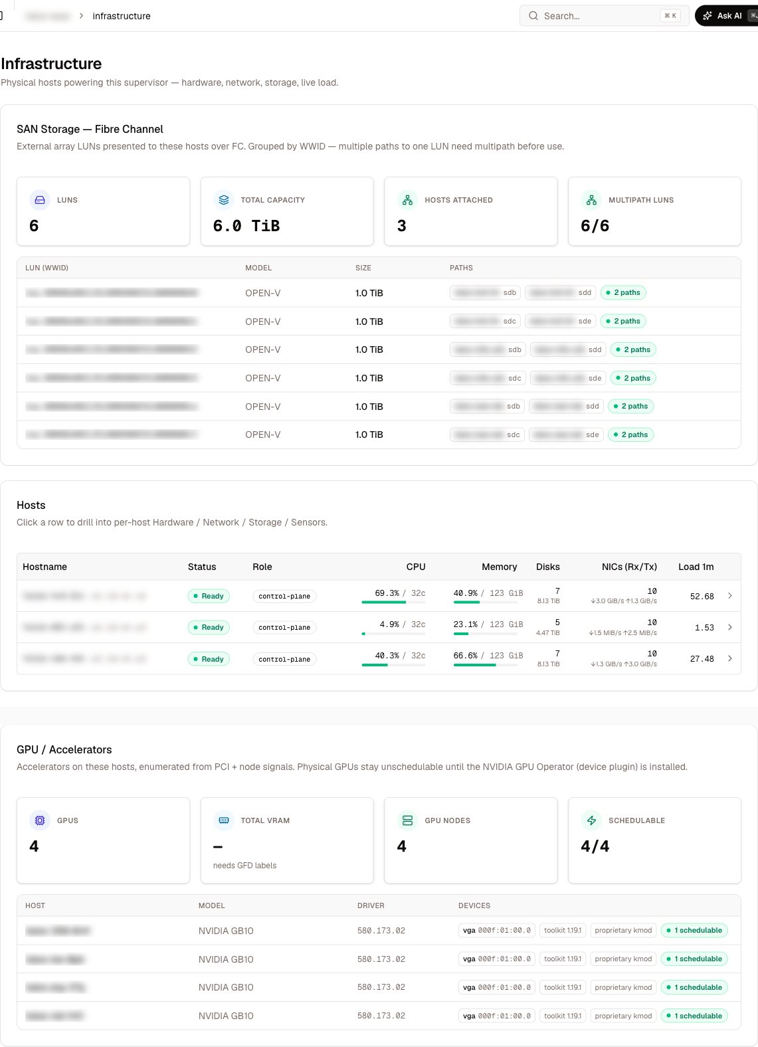Click the Hosts Attached network icon
Image resolution: width=758 pixels, height=1047 pixels.
(x=407, y=200)
